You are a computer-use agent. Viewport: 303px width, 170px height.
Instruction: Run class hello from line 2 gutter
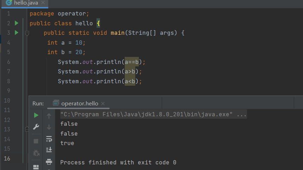tap(16, 23)
